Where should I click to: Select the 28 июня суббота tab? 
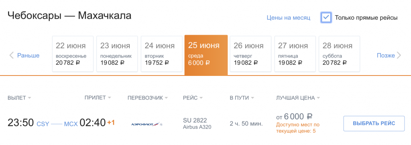tap(340, 54)
